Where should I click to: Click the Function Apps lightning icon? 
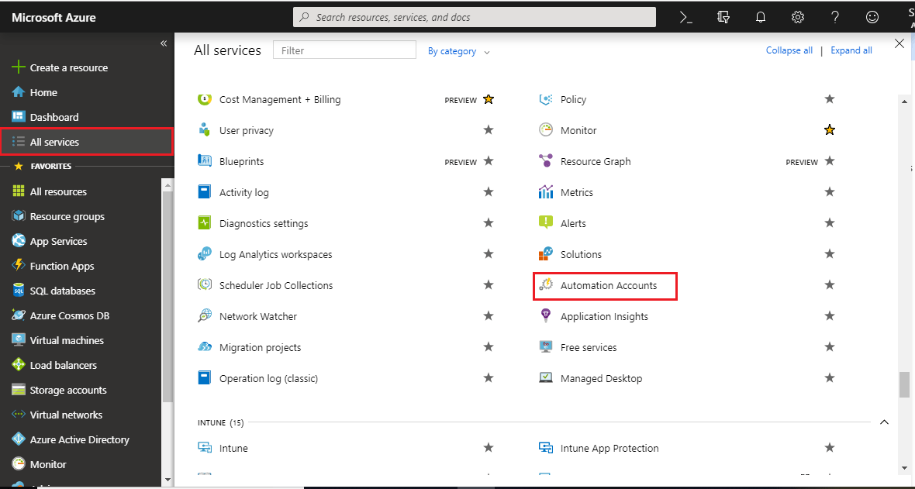[19, 266]
